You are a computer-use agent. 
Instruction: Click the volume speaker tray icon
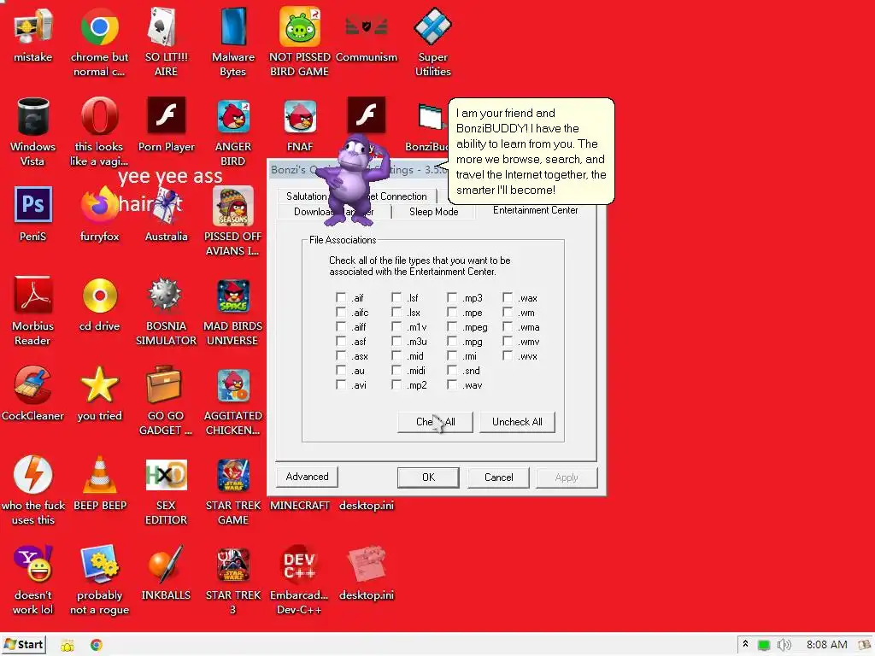[784, 645]
